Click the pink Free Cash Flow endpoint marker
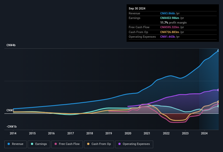This screenshot has height=152, width=223. click(218, 104)
